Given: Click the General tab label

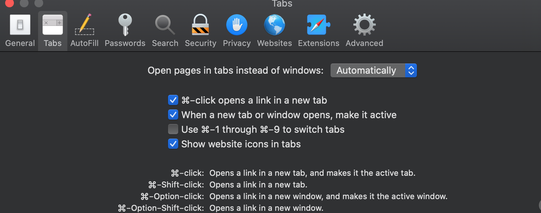Looking at the screenshot, I should [20, 43].
